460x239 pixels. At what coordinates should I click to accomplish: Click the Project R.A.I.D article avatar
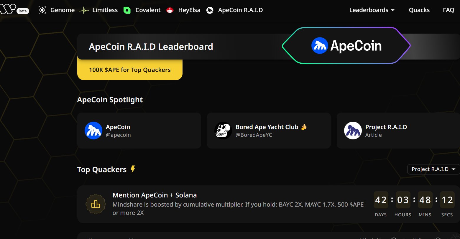coord(353,131)
